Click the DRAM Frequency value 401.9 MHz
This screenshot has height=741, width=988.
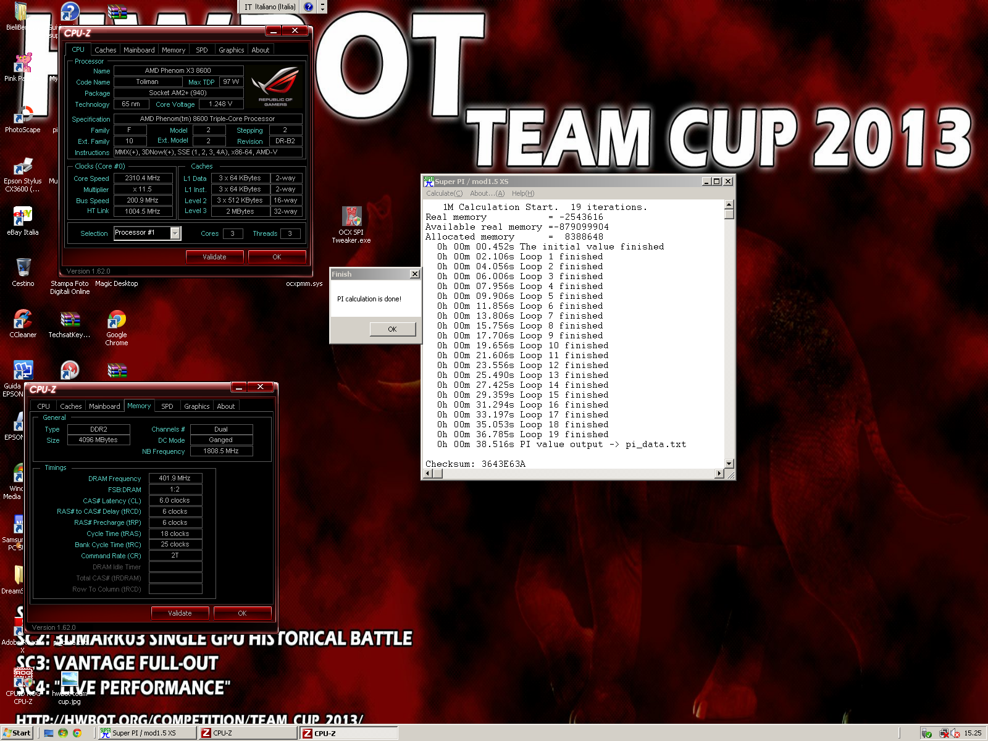coord(175,479)
